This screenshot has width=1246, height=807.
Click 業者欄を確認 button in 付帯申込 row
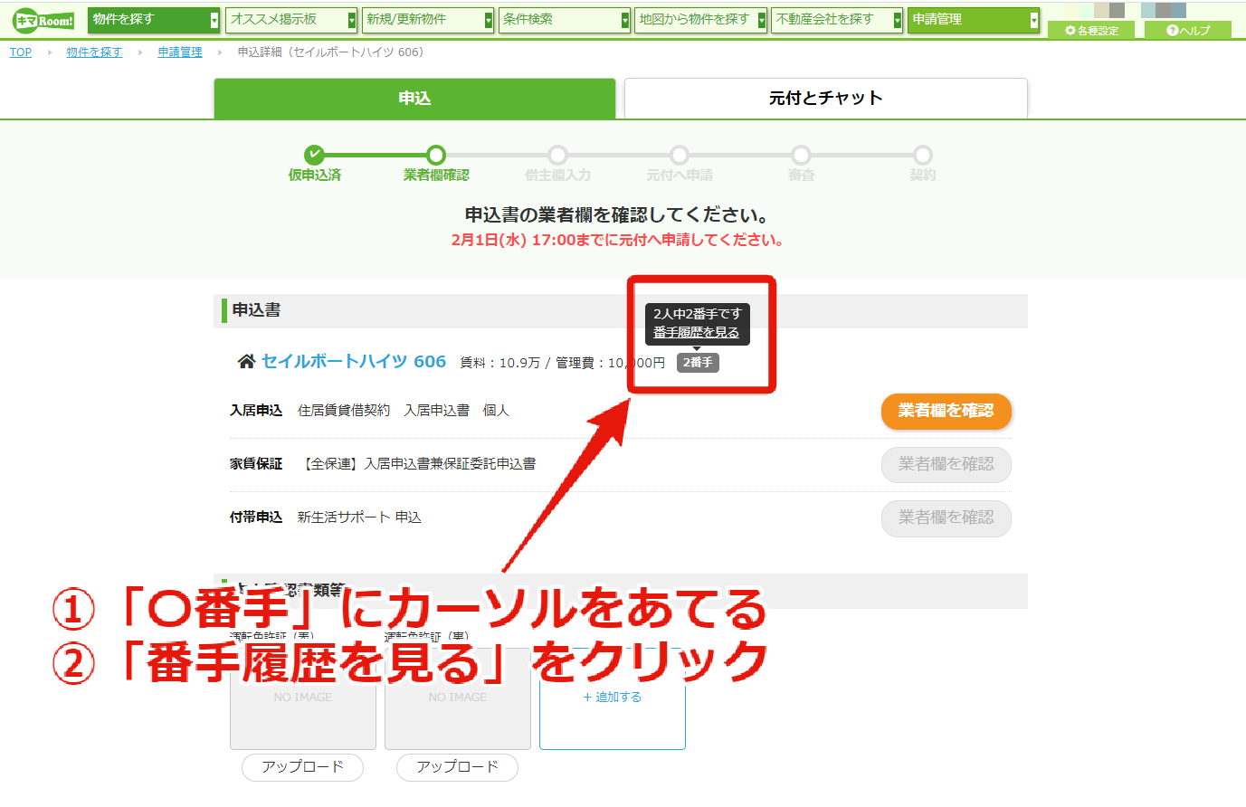(x=946, y=517)
